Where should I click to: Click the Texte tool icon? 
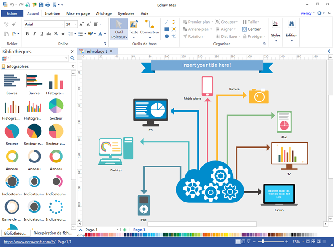134,24
